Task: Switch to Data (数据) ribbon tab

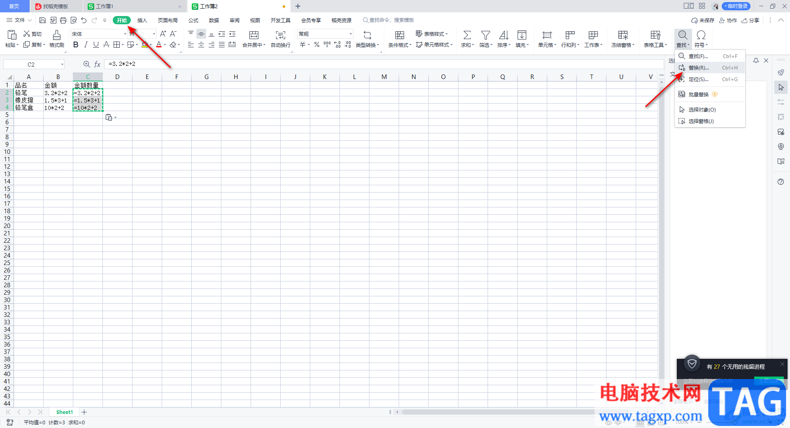Action: click(x=214, y=21)
